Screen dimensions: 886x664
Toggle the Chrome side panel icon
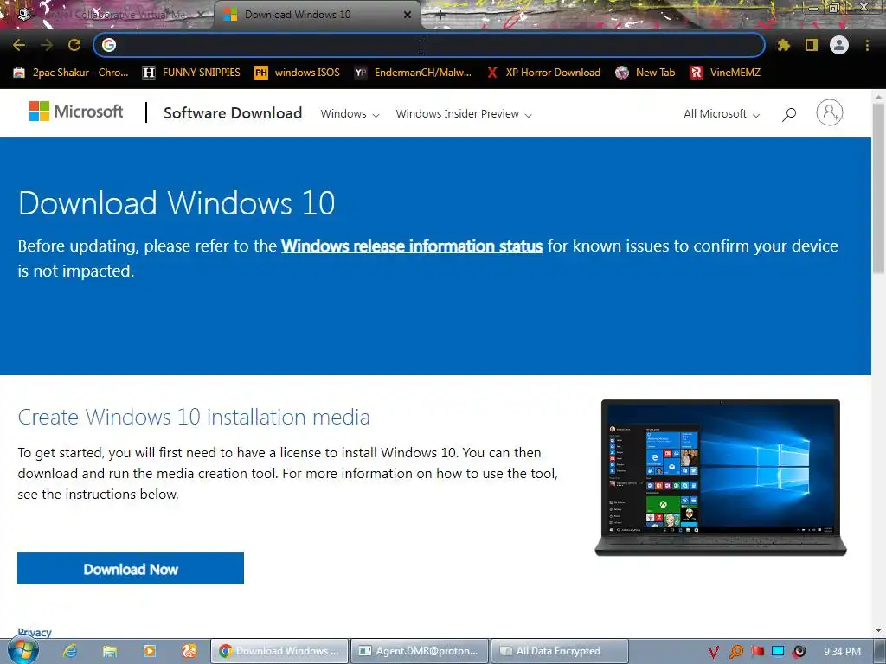pos(812,45)
